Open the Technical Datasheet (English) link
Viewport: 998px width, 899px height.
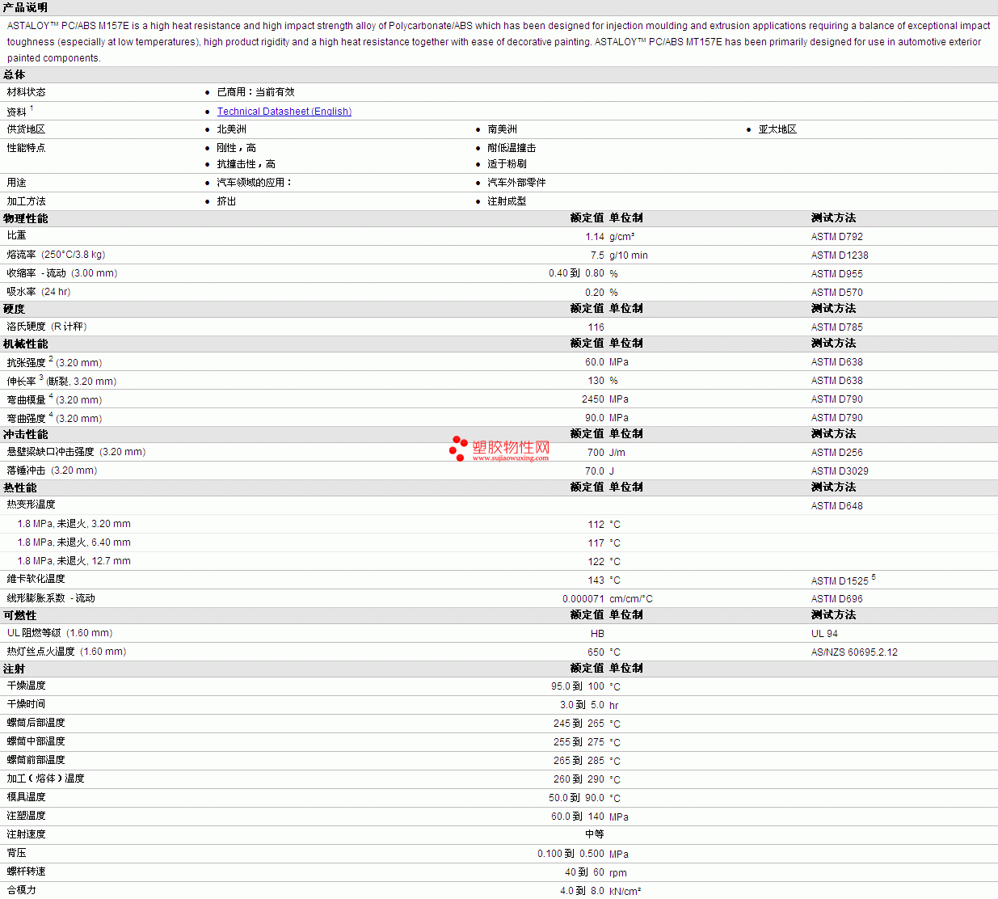point(284,112)
